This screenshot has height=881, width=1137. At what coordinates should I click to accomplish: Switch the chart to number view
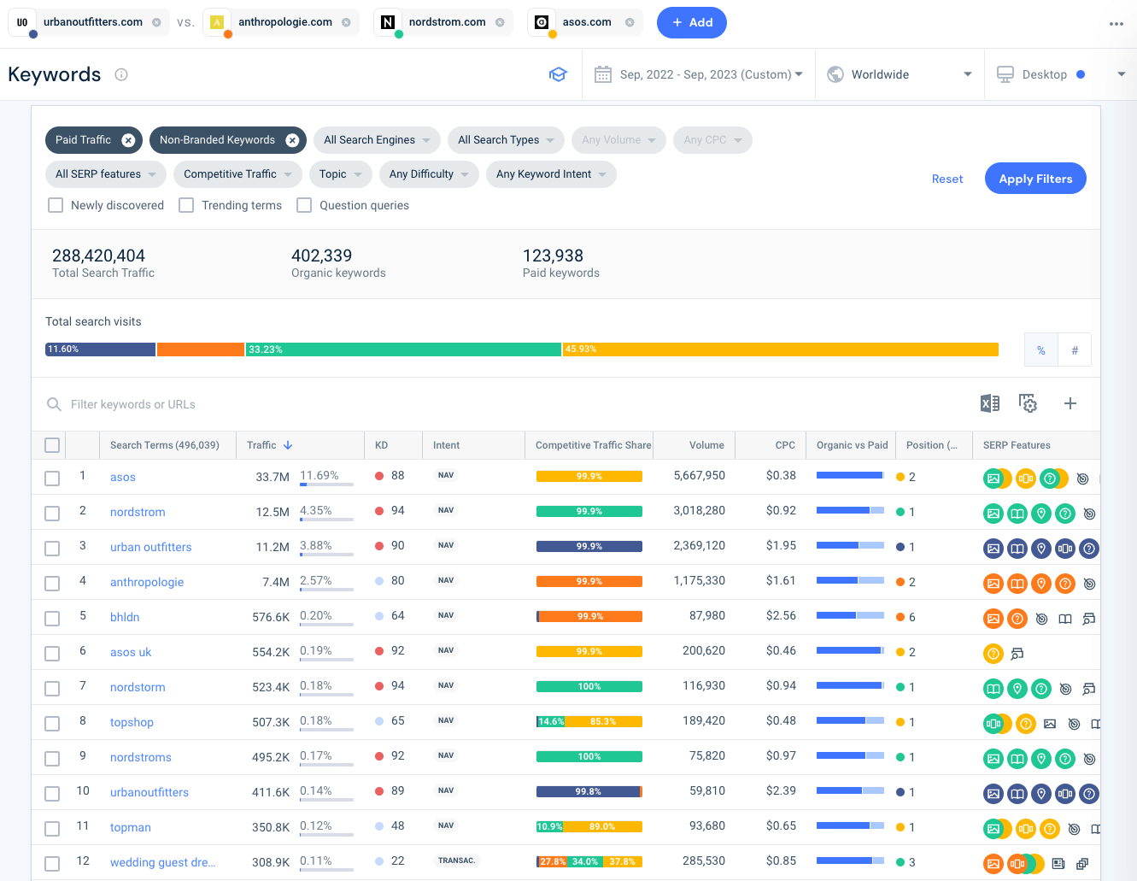click(x=1074, y=350)
